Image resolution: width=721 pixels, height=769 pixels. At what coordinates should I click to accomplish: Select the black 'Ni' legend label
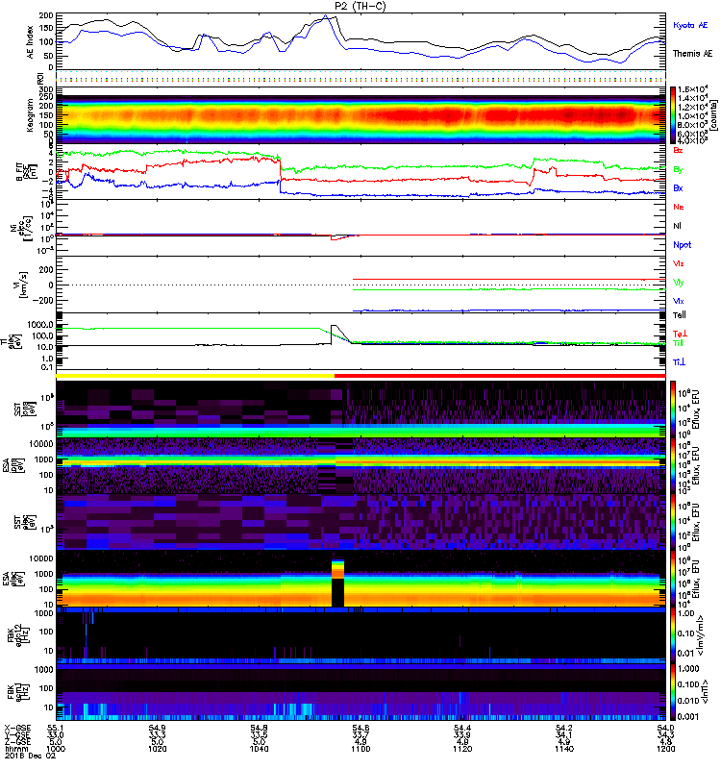[x=677, y=226]
